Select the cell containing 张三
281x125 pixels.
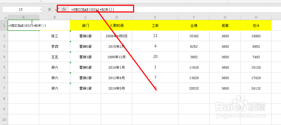click(x=55, y=36)
